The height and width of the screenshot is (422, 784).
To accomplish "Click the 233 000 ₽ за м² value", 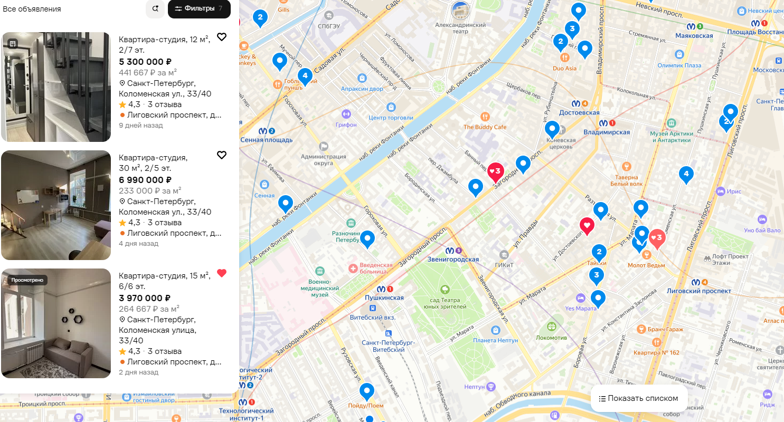I will point(150,191).
